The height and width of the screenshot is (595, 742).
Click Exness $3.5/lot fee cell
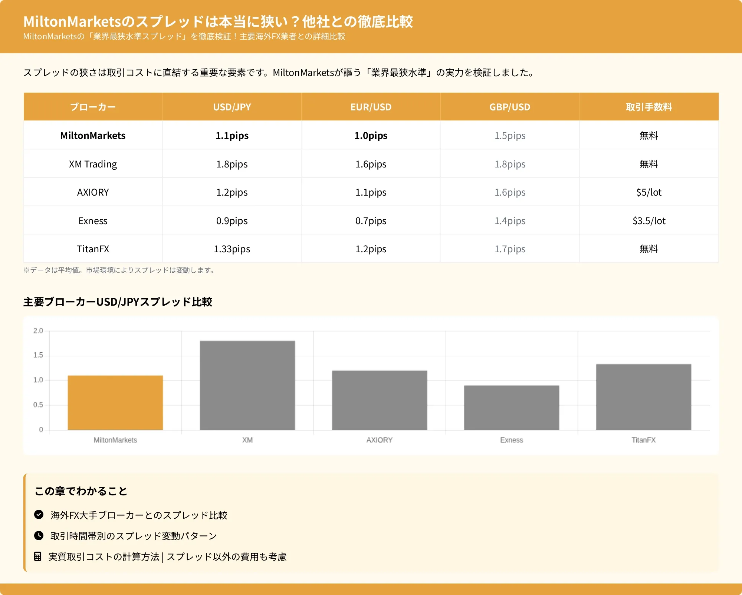649,221
